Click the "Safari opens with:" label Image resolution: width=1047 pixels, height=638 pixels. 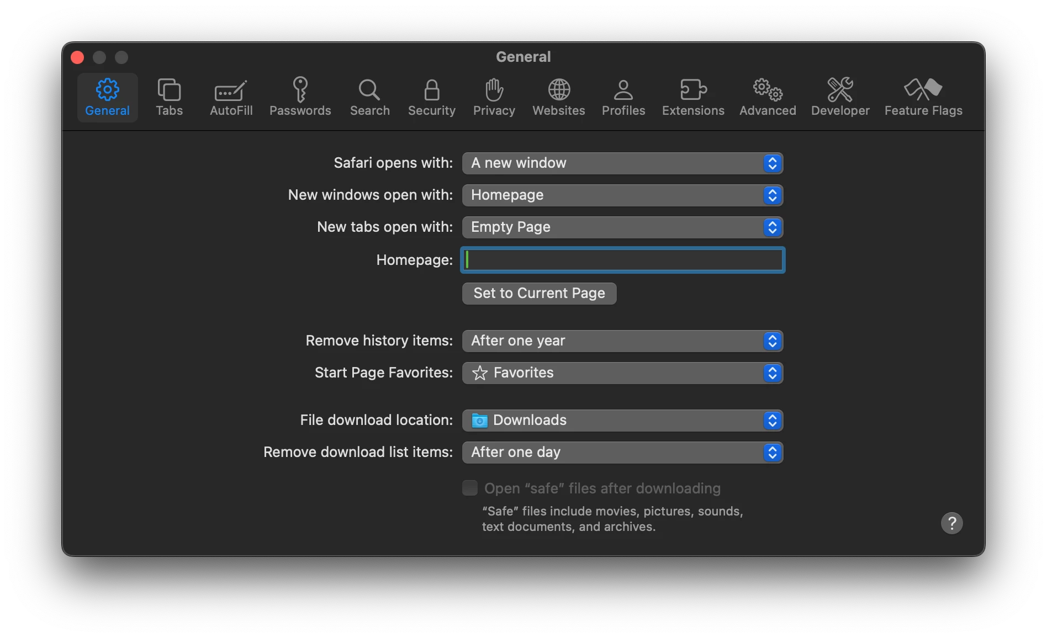point(393,163)
